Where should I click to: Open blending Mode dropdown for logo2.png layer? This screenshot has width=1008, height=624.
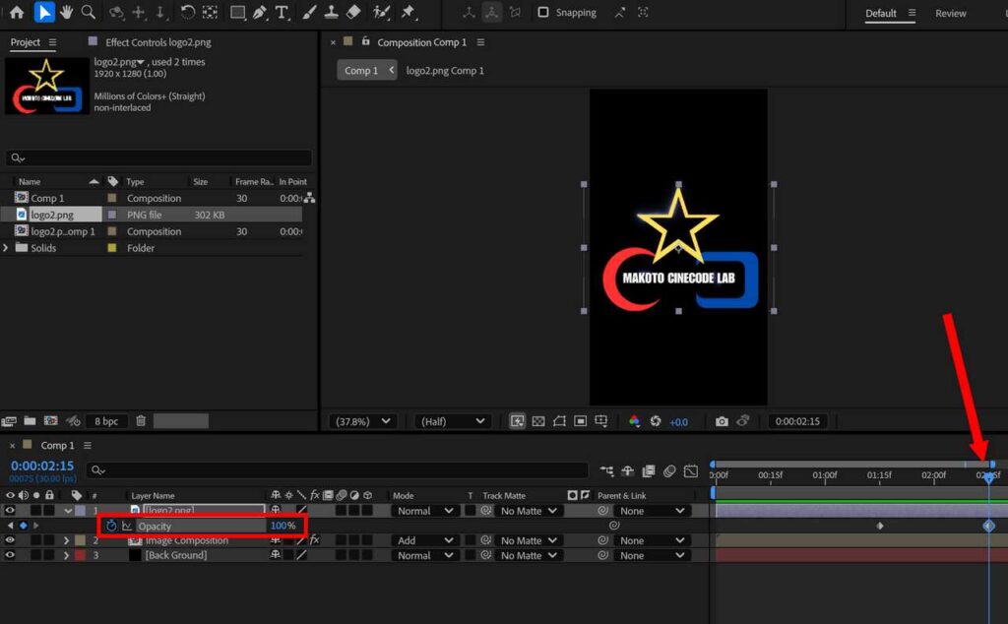click(425, 511)
